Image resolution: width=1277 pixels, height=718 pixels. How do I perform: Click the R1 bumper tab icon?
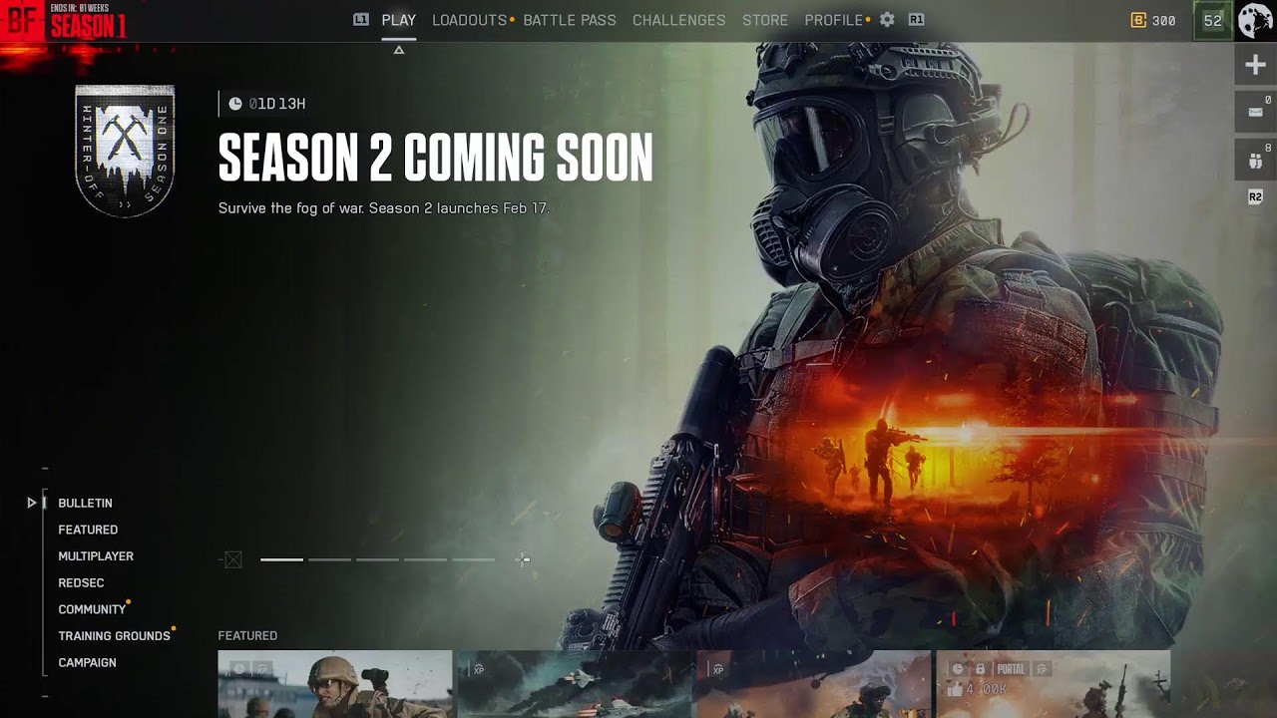(x=916, y=20)
